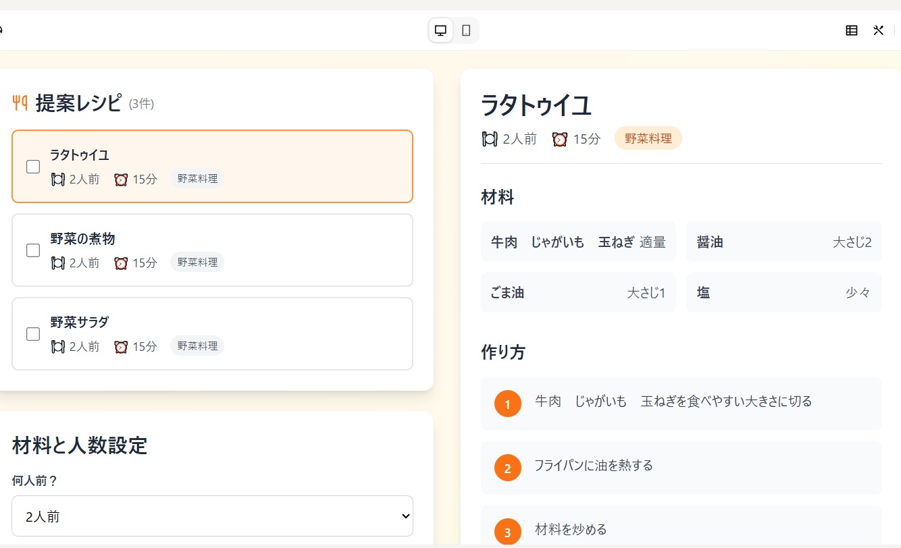Expand the servings selection combo box
The height and width of the screenshot is (548, 901).
(x=212, y=516)
